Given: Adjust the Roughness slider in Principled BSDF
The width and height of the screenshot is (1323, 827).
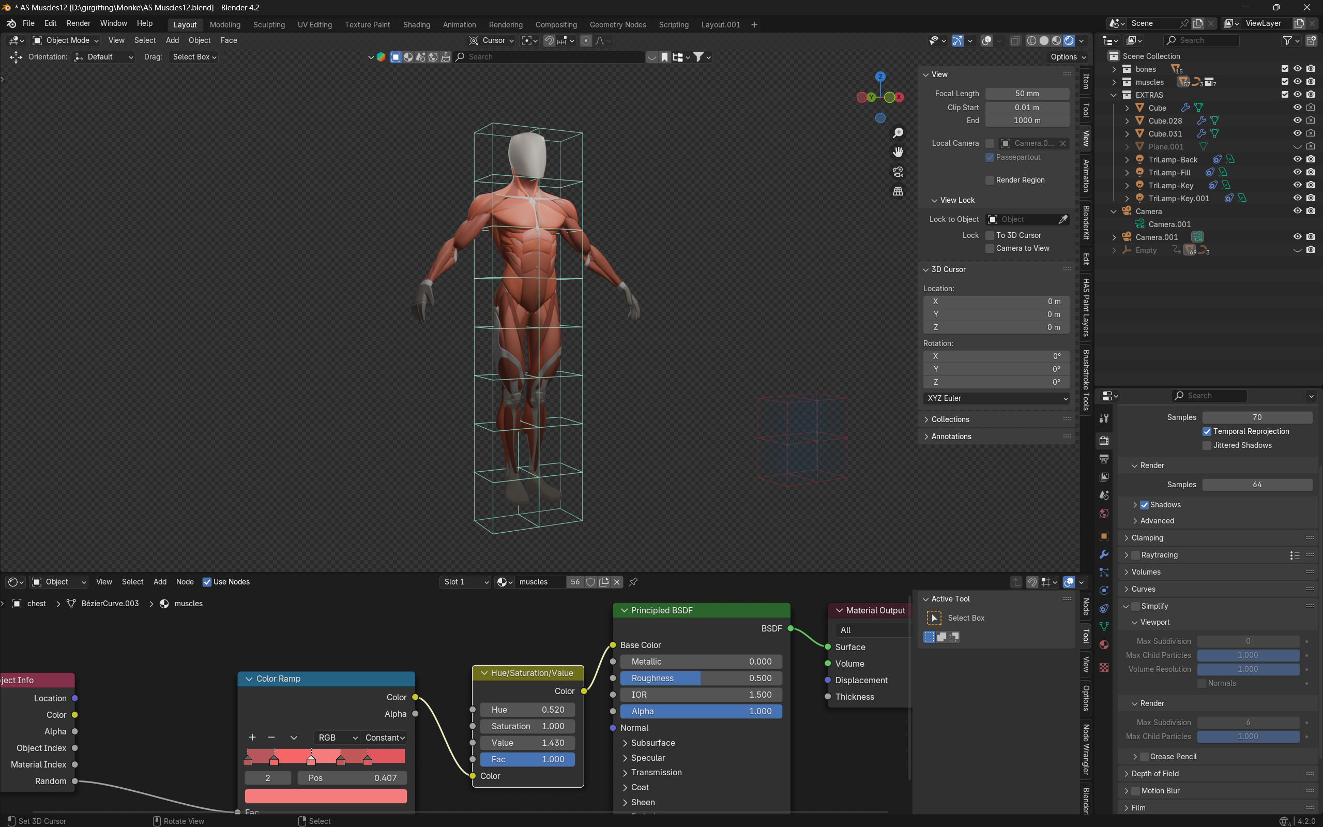Looking at the screenshot, I should tap(701, 678).
